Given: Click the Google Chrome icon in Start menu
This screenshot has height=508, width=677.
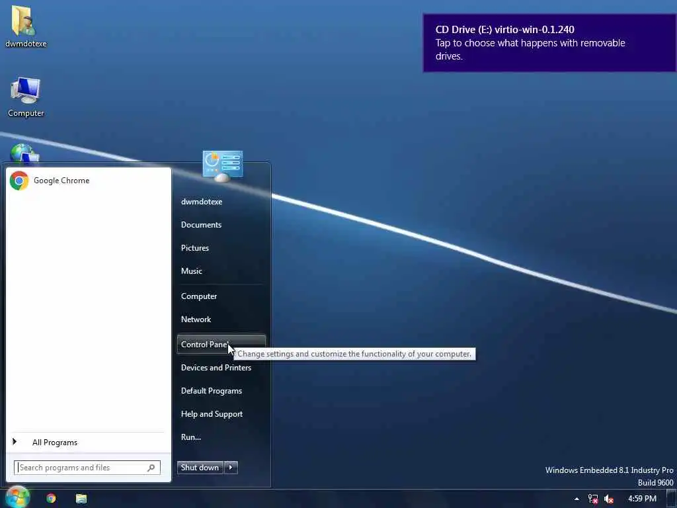Looking at the screenshot, I should [19, 181].
